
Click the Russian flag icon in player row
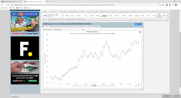pos(45,15)
